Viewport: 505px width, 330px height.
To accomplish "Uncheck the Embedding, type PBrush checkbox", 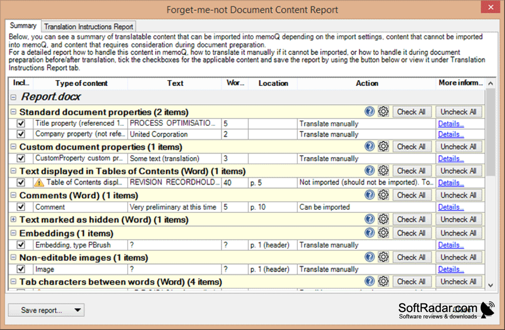I will click(21, 245).
